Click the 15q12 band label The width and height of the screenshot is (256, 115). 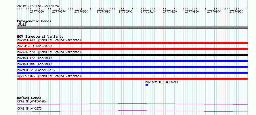tap(22, 25)
